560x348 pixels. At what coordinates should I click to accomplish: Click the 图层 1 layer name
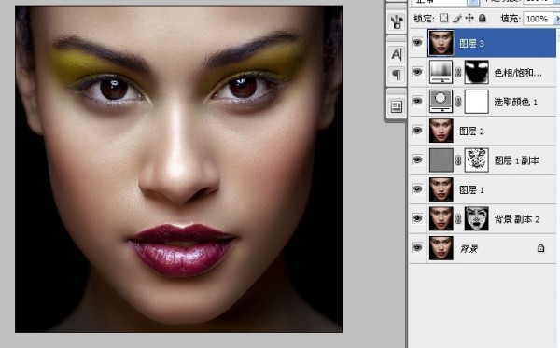point(471,190)
